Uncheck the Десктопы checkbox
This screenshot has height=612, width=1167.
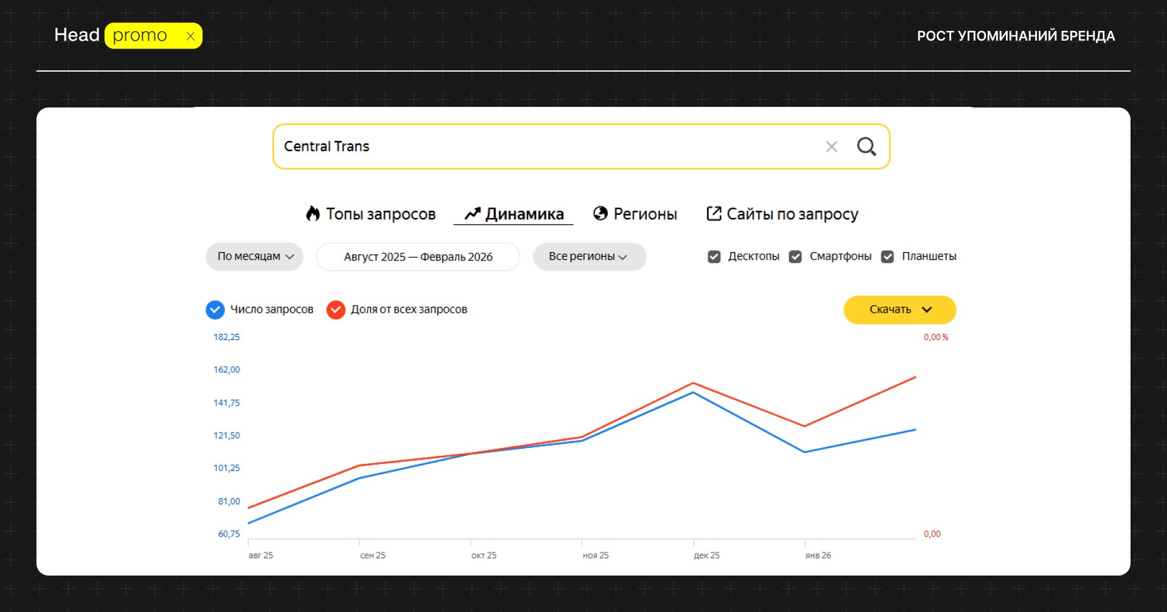[x=714, y=257]
